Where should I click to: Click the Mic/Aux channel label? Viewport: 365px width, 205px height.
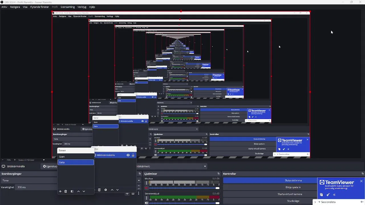click(x=149, y=179)
